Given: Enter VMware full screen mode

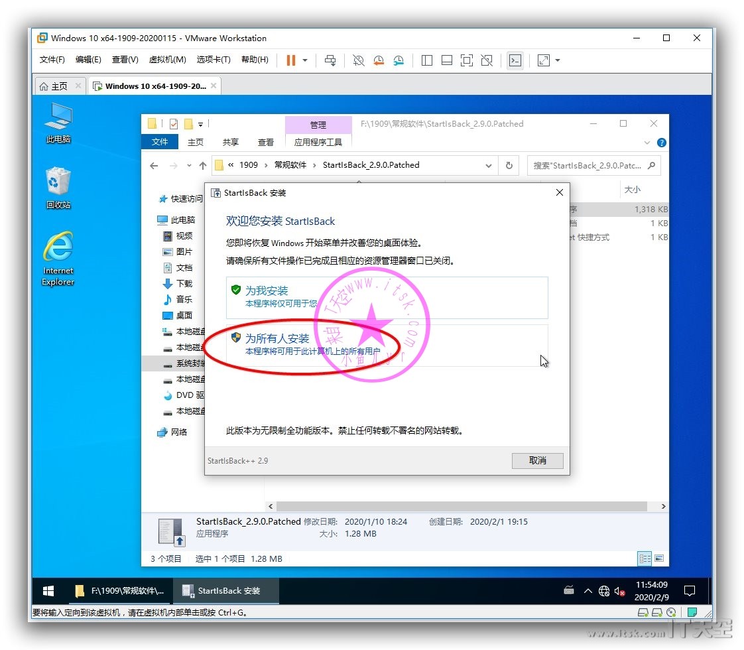Looking at the screenshot, I should click(467, 60).
